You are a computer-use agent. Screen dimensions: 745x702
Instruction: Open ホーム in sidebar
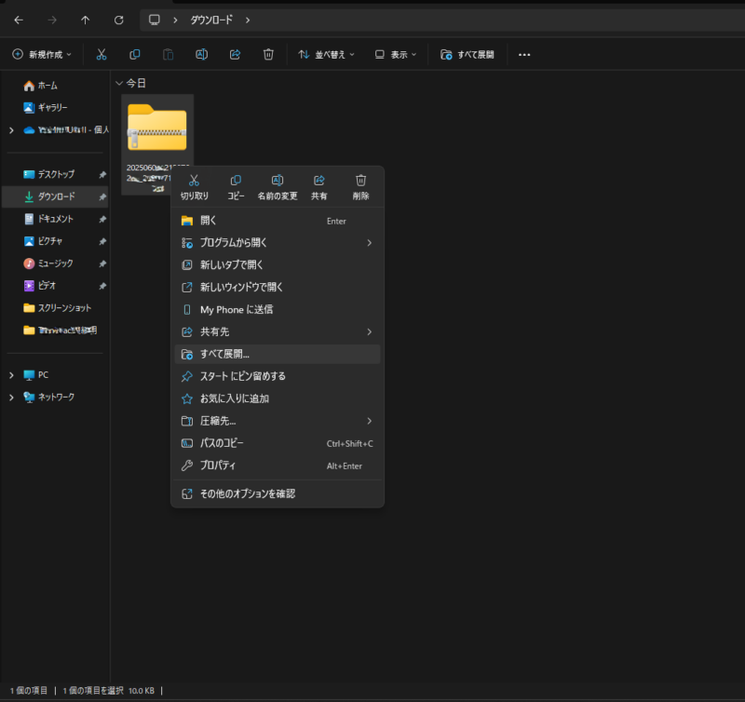click(x=40, y=86)
